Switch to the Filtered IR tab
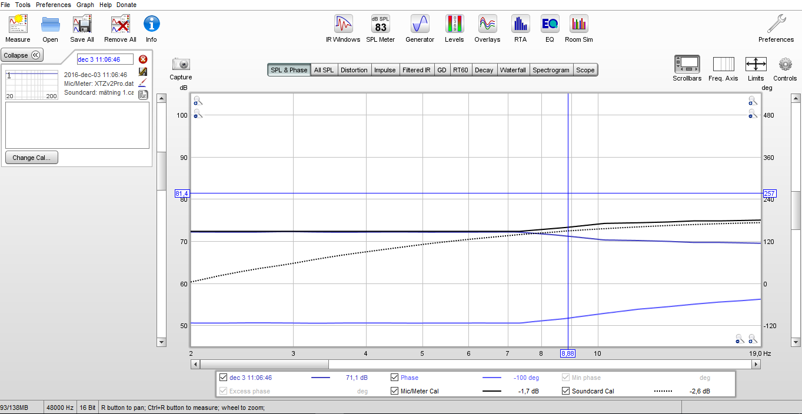Viewport: 802px width, 414px height. click(x=417, y=70)
